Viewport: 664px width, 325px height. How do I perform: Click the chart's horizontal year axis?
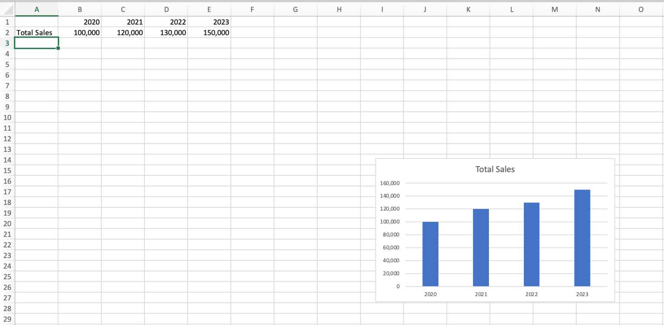(506, 294)
